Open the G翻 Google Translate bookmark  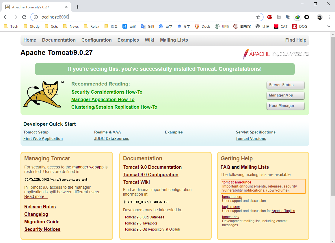pos(147,27)
